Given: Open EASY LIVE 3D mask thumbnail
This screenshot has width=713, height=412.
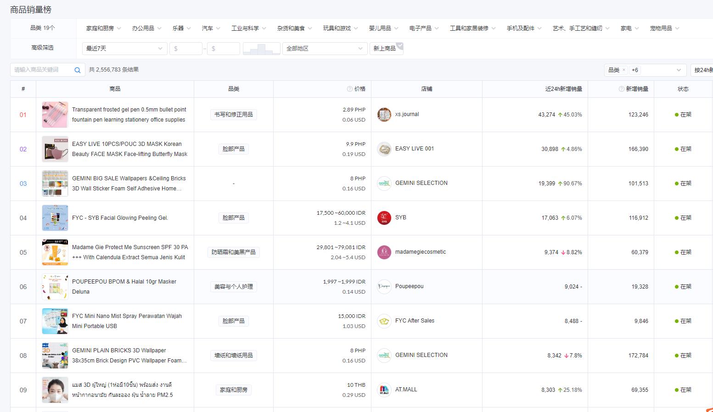Looking at the screenshot, I should [55, 149].
